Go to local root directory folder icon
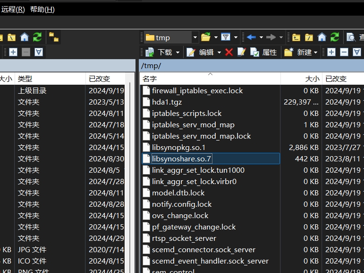The width and height of the screenshot is (364, 273). pos(11,37)
